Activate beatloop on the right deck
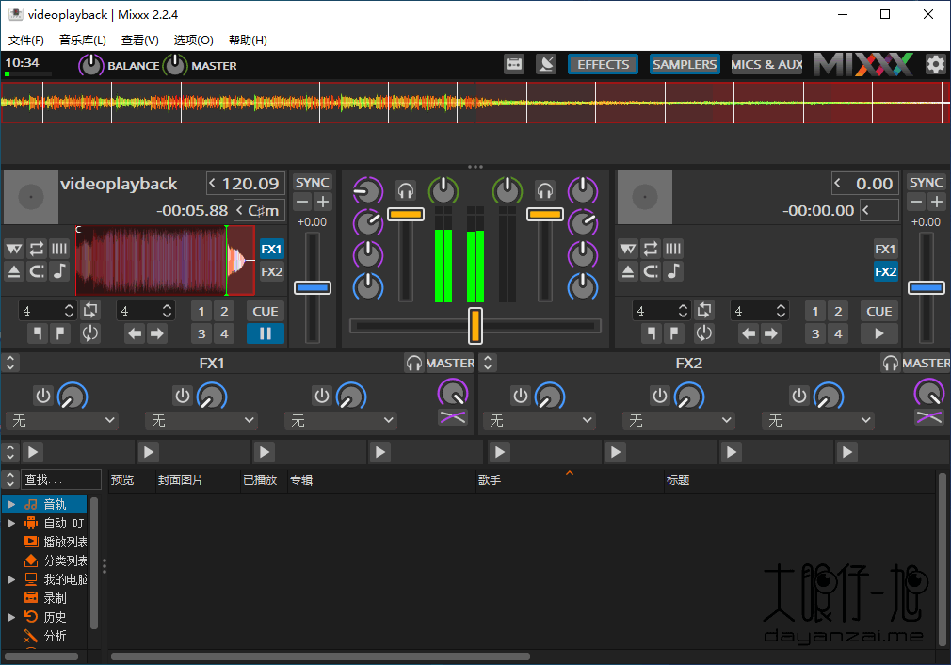 pyautogui.click(x=704, y=311)
